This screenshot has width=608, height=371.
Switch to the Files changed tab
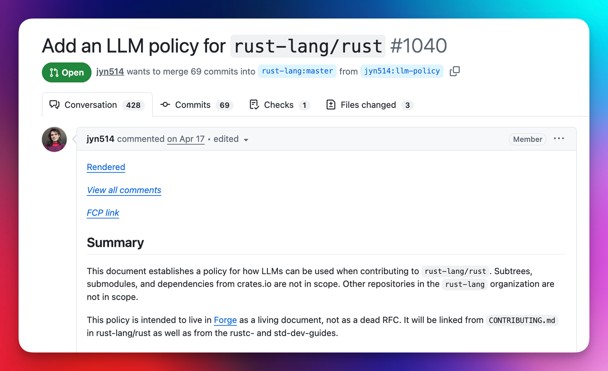(370, 105)
